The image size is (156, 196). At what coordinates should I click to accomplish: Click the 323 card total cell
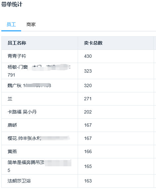pyautogui.click(x=116, y=71)
